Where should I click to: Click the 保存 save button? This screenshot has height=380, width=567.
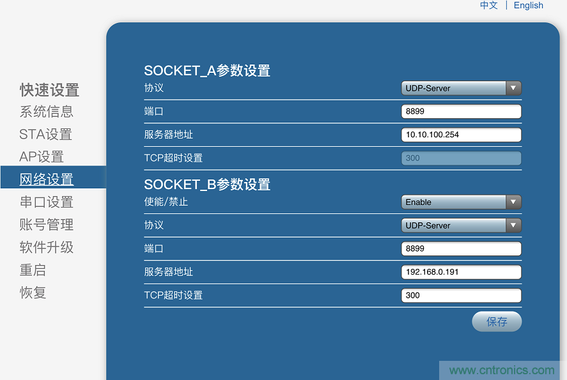click(497, 321)
